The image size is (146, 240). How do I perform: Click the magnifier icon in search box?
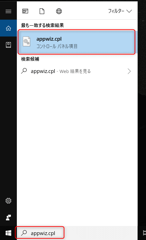[24, 233]
